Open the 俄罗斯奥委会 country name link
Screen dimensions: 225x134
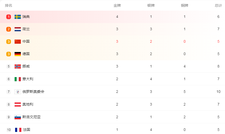click(x=33, y=92)
